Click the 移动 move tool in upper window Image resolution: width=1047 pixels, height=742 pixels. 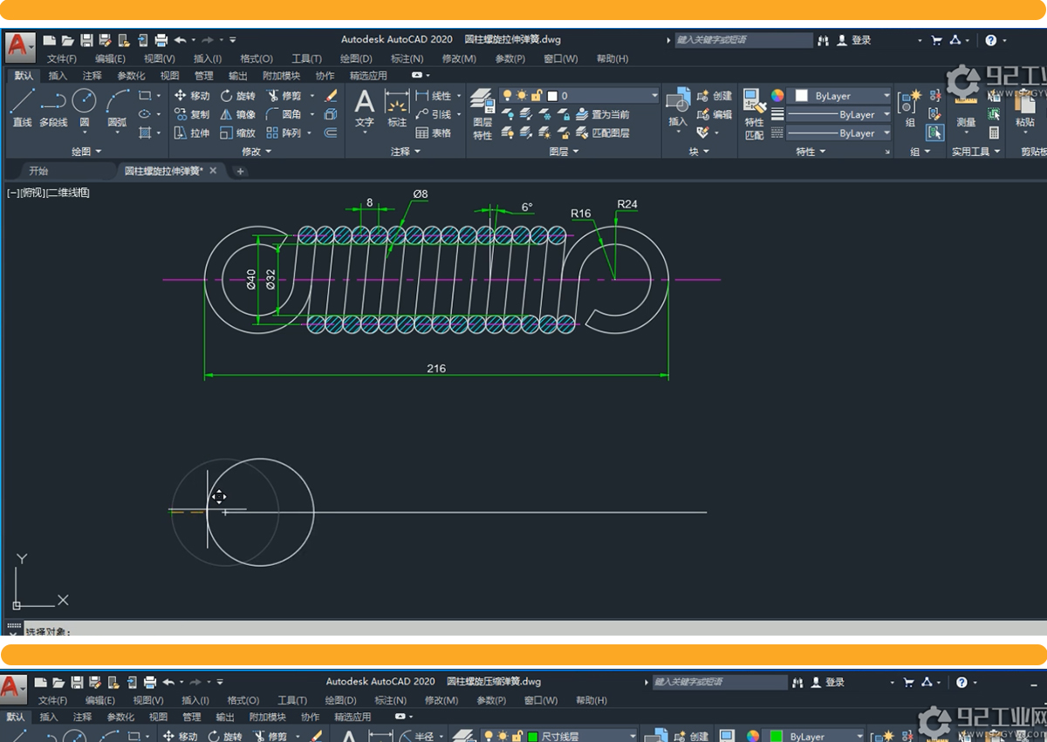pyautogui.click(x=192, y=96)
